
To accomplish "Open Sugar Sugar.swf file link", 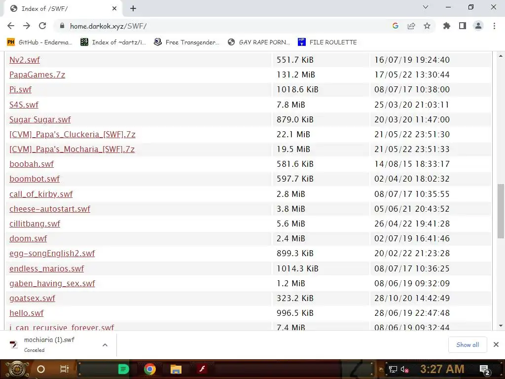I will [40, 119].
